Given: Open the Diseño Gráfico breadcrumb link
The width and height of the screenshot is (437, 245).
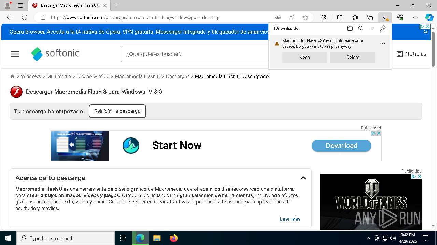Looking at the screenshot, I should coord(93,76).
